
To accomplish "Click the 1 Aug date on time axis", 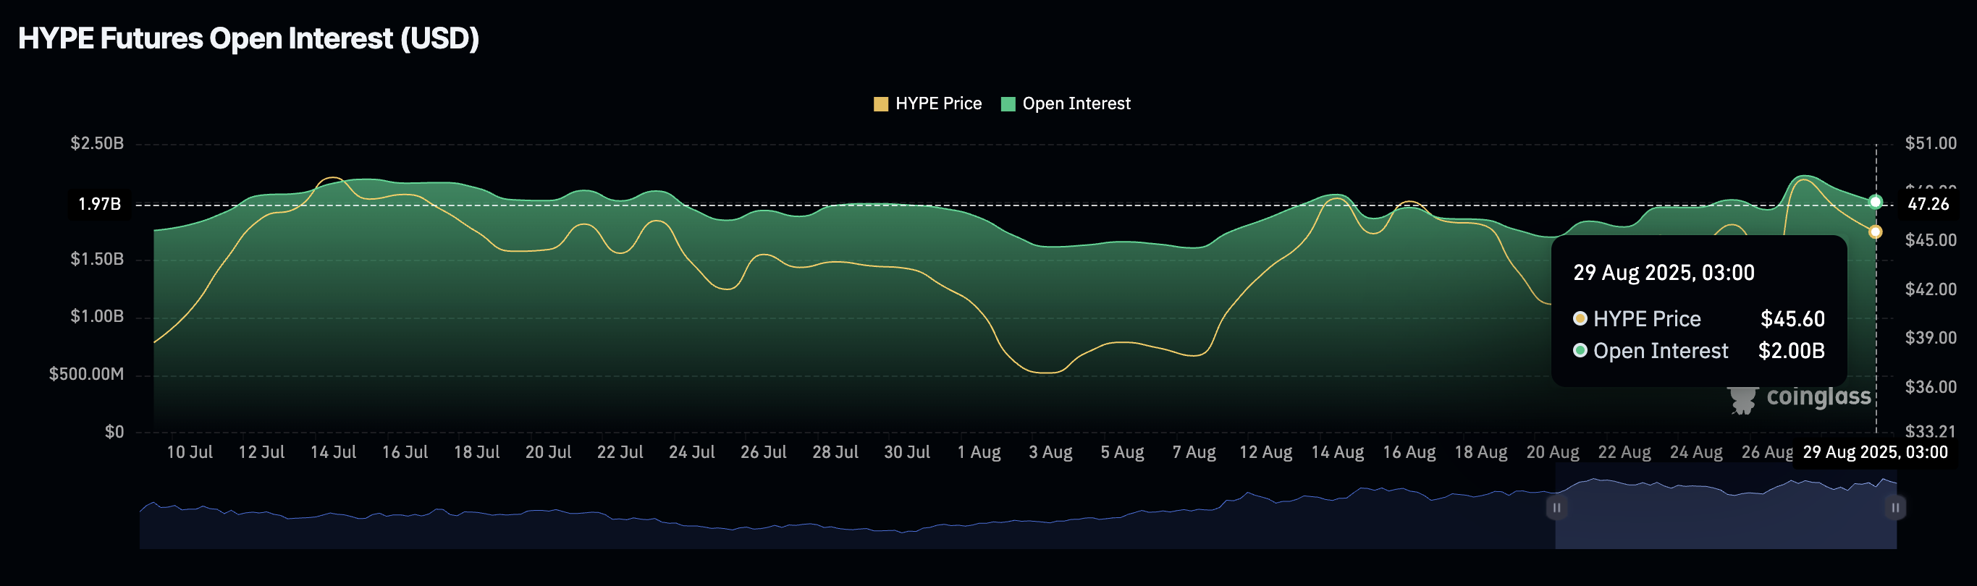I will 979,453.
